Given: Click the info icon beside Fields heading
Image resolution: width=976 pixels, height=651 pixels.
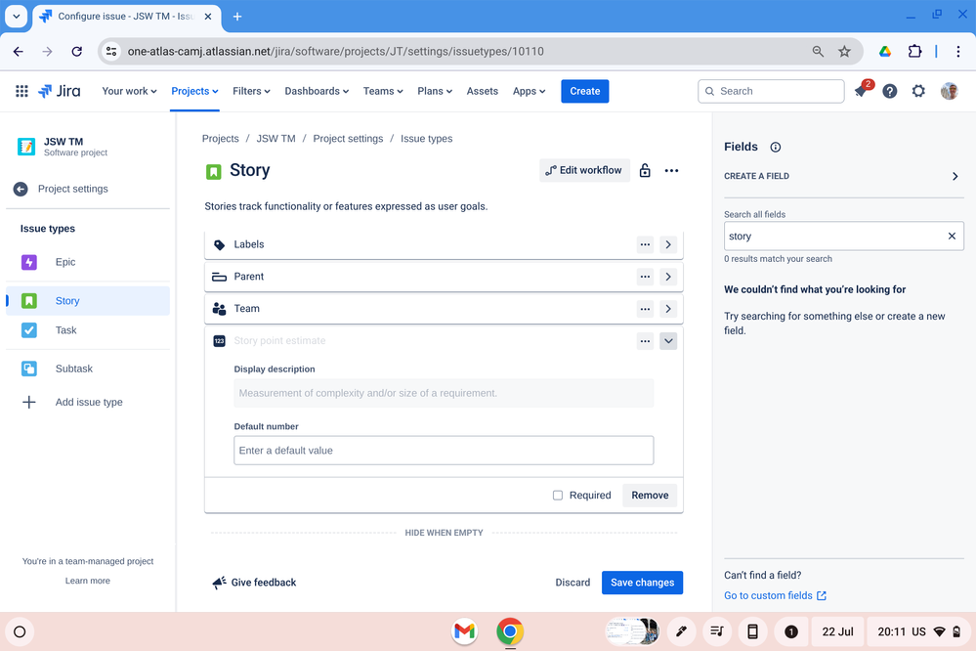Looking at the screenshot, I should (775, 147).
